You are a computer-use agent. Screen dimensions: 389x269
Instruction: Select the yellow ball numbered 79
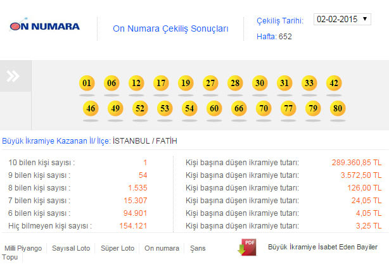coord(313,108)
